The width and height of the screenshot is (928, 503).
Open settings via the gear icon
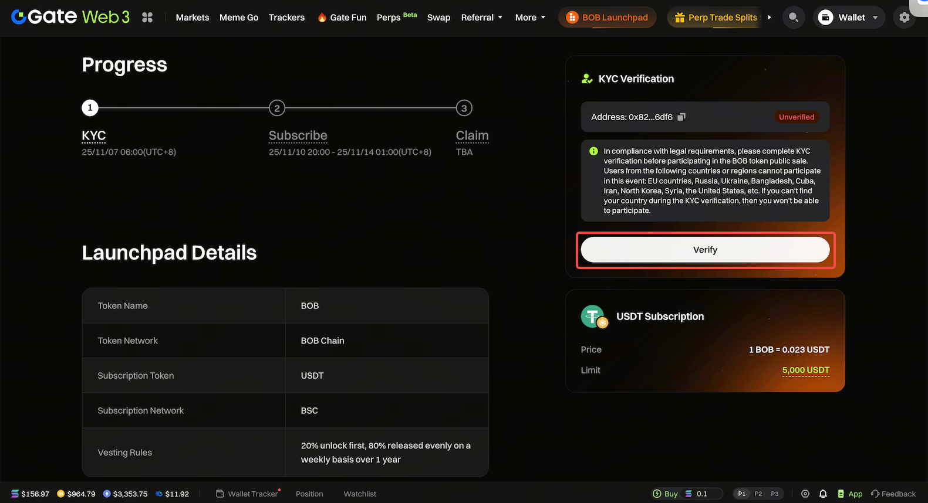point(904,18)
